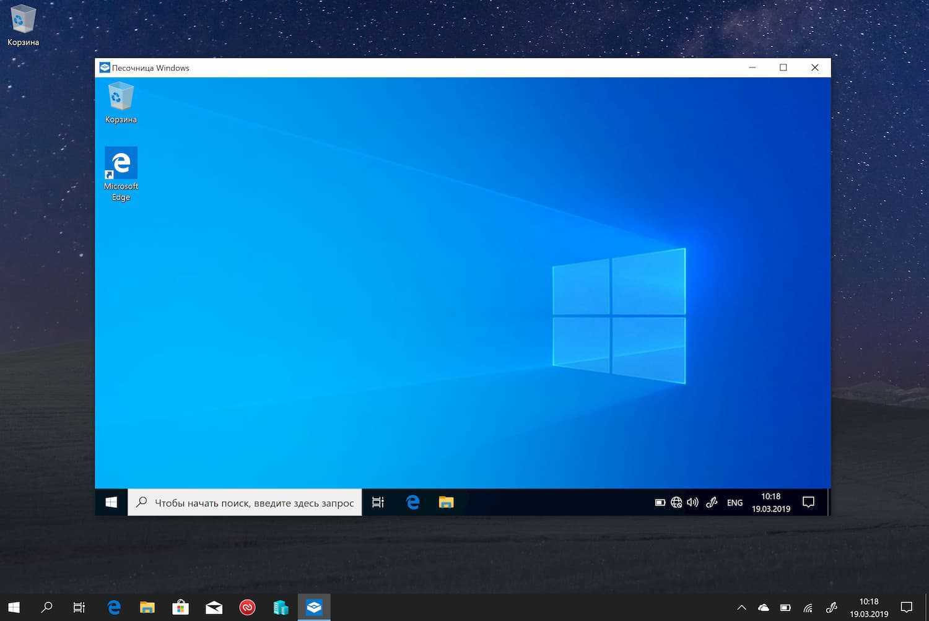
Task: Select the Recycle Bin on the host desktop
Action: (23, 26)
